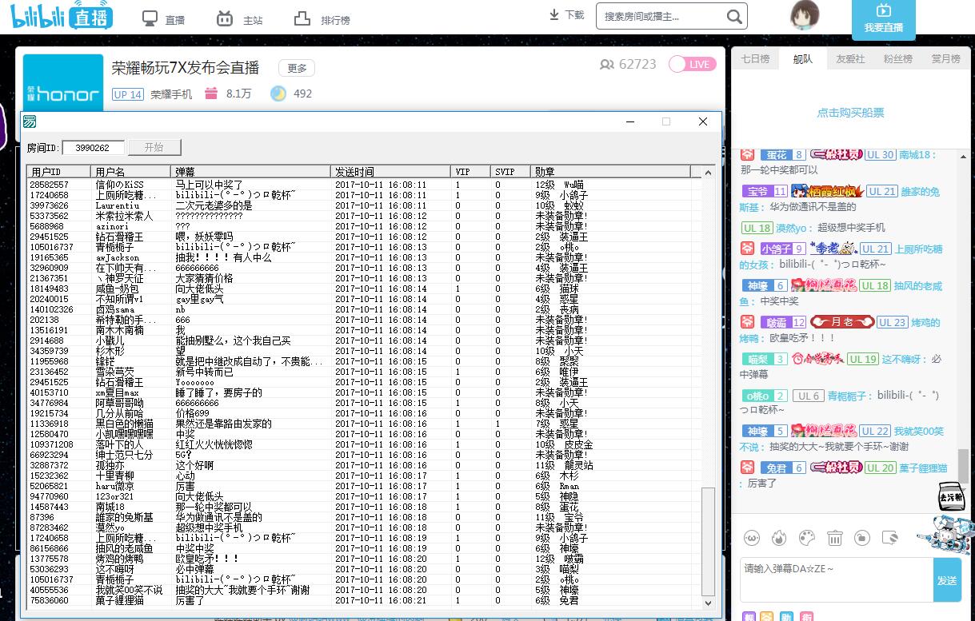Switch to the 七日榜 tab
975x621 pixels.
point(754,59)
